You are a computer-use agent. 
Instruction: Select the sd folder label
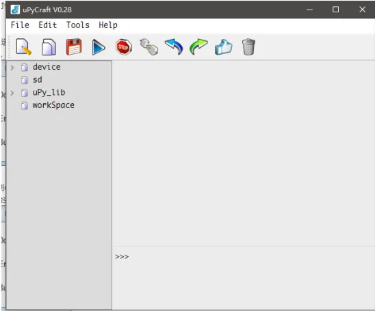click(x=38, y=79)
